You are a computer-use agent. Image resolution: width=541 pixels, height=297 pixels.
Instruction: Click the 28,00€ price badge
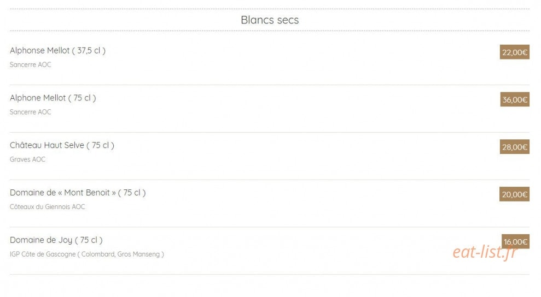pos(514,147)
